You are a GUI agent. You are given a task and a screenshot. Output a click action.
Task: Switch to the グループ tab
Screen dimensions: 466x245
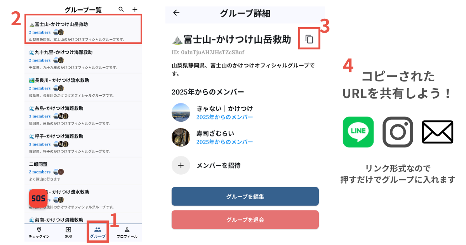tap(97, 233)
